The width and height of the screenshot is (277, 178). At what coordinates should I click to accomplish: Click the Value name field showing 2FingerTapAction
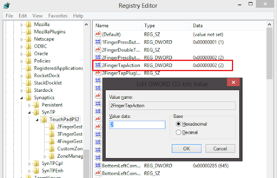[172, 106]
